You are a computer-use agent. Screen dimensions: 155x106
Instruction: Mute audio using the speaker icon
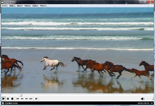point(143,99)
